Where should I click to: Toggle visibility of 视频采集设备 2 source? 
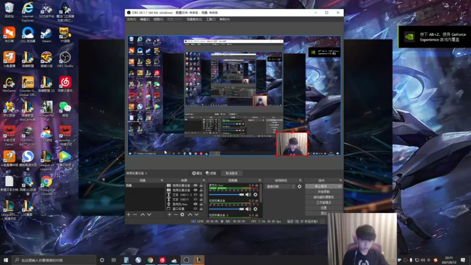click(195, 185)
